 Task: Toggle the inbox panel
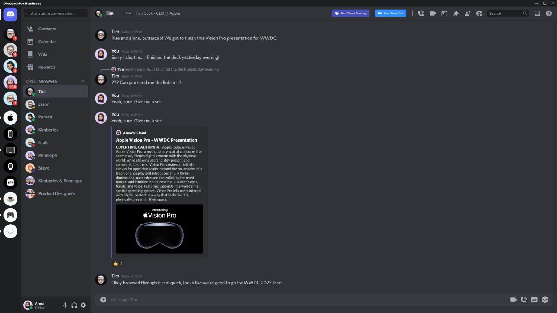pyautogui.click(x=537, y=13)
